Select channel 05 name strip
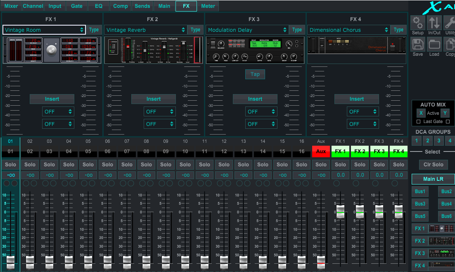455x272 pixels. pyautogui.click(x=88, y=151)
